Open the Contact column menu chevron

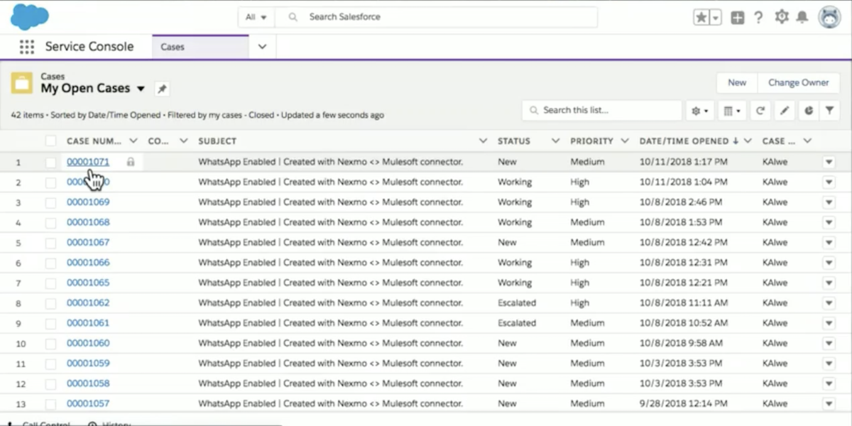pyautogui.click(x=183, y=141)
